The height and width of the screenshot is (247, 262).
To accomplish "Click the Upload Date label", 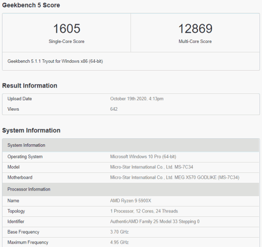I will click(x=20, y=99).
